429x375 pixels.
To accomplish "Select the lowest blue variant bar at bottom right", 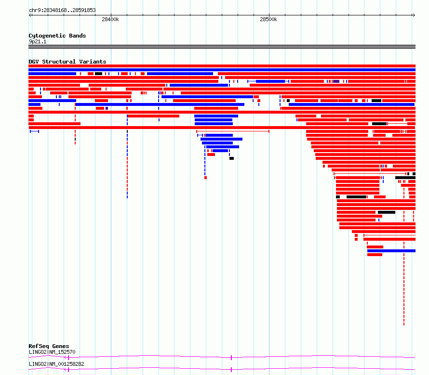I will coord(391,251).
